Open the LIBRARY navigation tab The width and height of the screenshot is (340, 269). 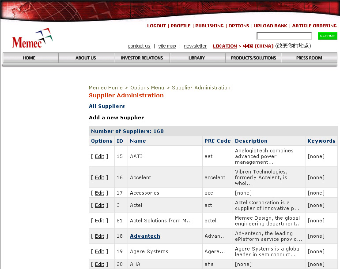tap(196, 58)
